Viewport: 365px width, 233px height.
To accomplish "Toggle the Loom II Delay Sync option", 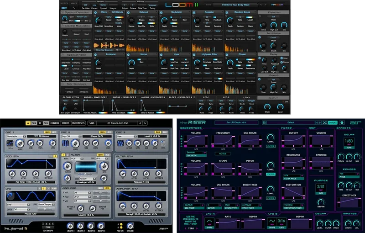I will [282, 58].
